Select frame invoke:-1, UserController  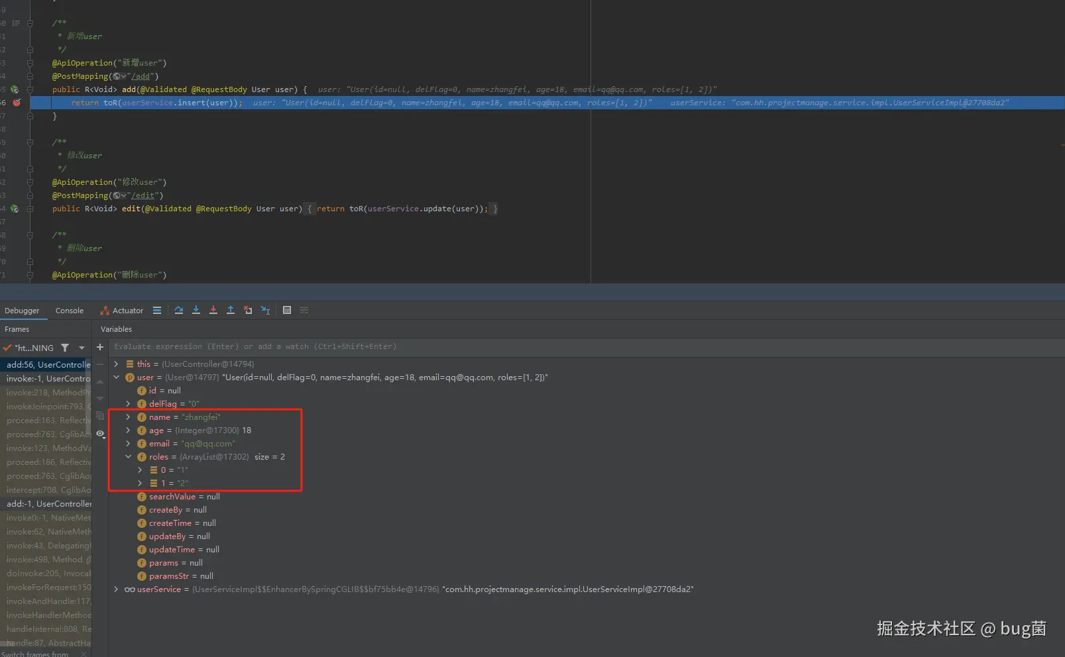(x=46, y=379)
